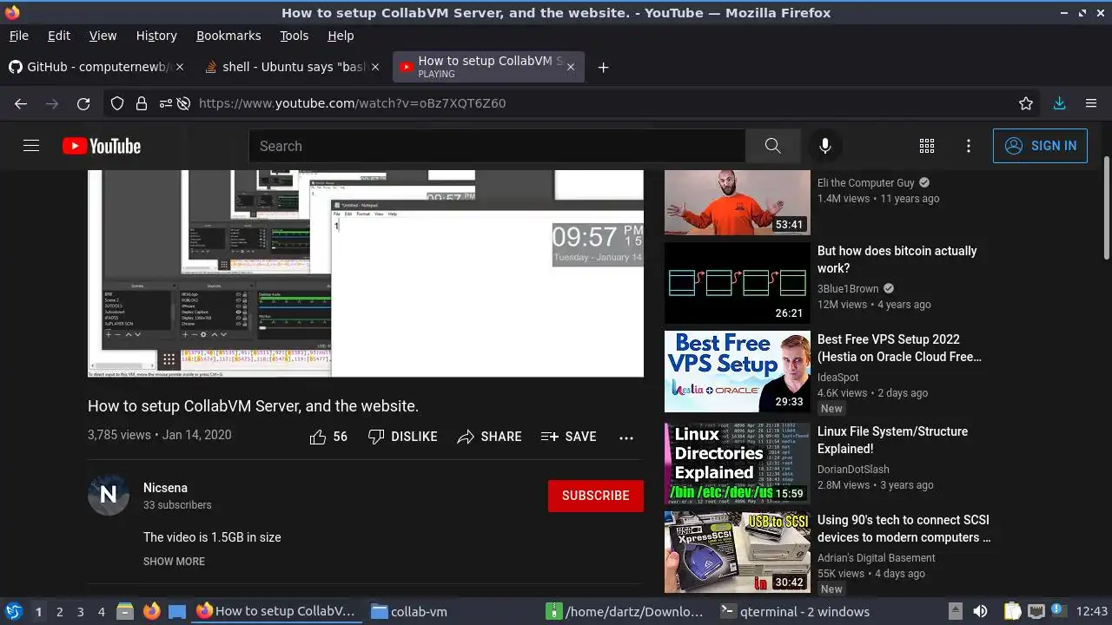Viewport: 1112px width, 625px height.
Task: Open the View menu
Action: (x=103, y=36)
